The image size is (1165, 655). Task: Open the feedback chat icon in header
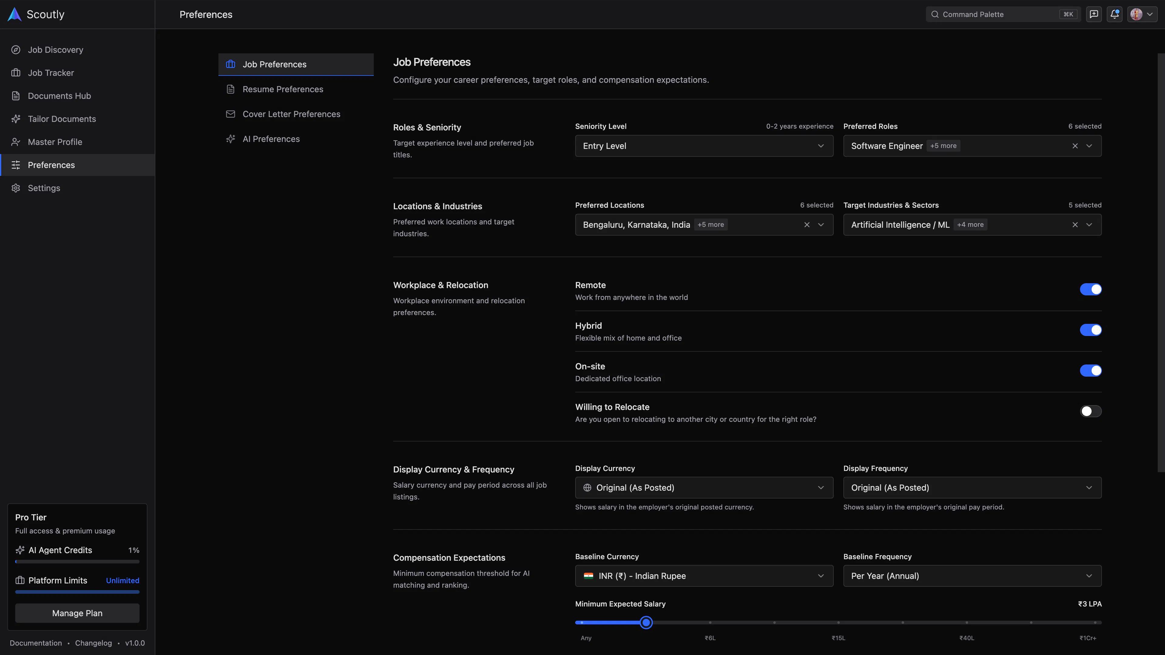point(1093,14)
